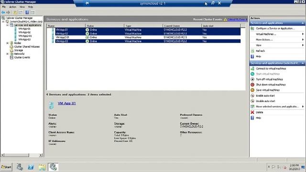Screen dimensions: 306x172
Task: Click the Storage icon in the tree
Action: click(11, 50)
